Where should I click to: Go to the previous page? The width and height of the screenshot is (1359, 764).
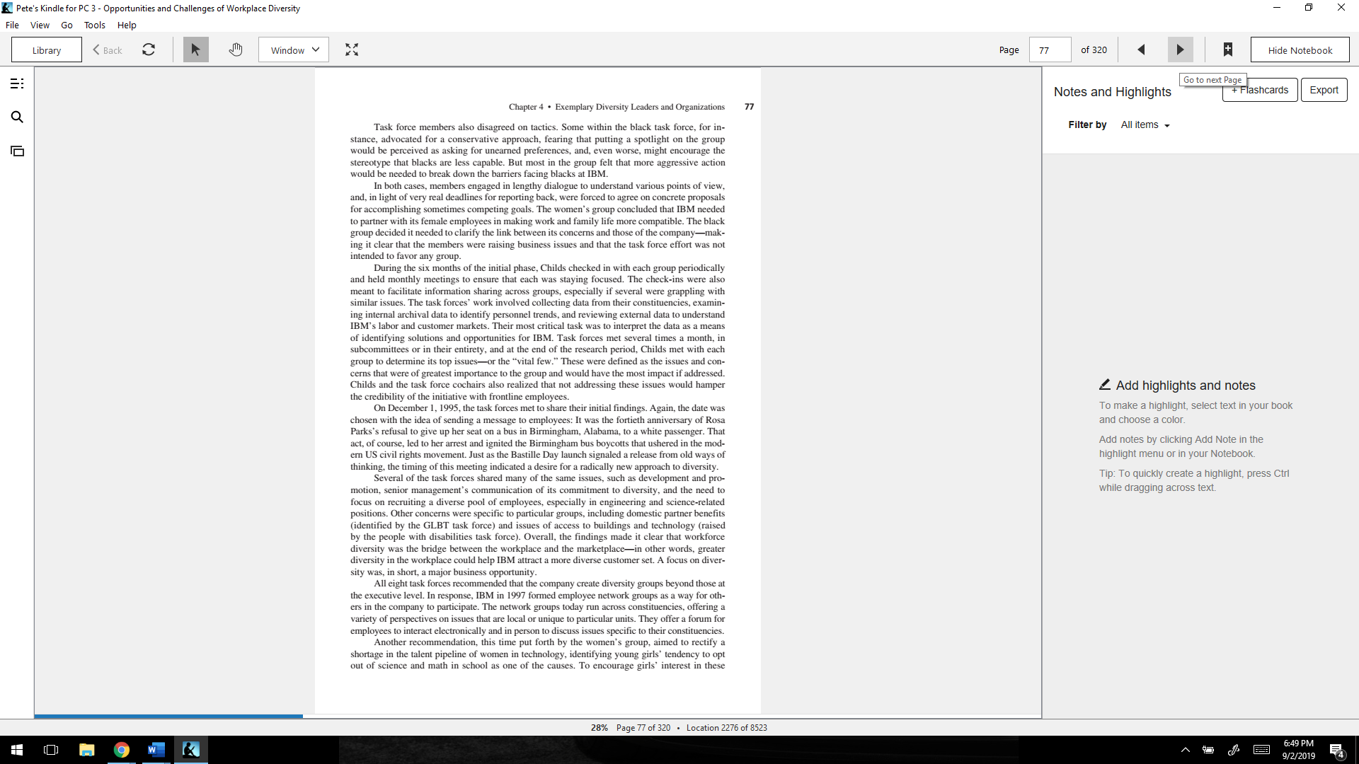coord(1141,50)
